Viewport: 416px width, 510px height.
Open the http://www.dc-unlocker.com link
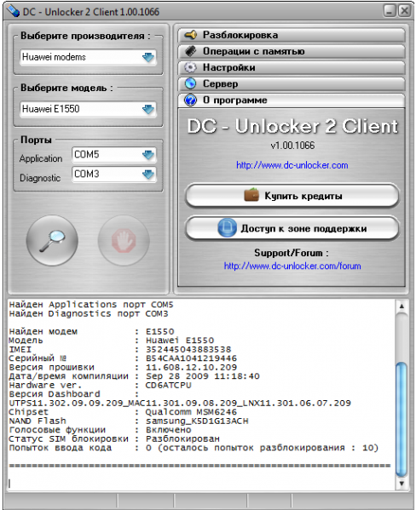pyautogui.click(x=292, y=165)
